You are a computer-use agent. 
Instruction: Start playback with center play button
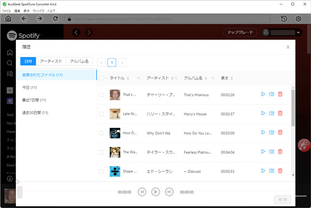[x=155, y=192]
